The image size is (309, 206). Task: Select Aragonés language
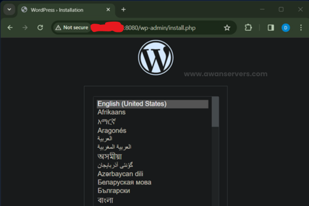tap(152, 130)
